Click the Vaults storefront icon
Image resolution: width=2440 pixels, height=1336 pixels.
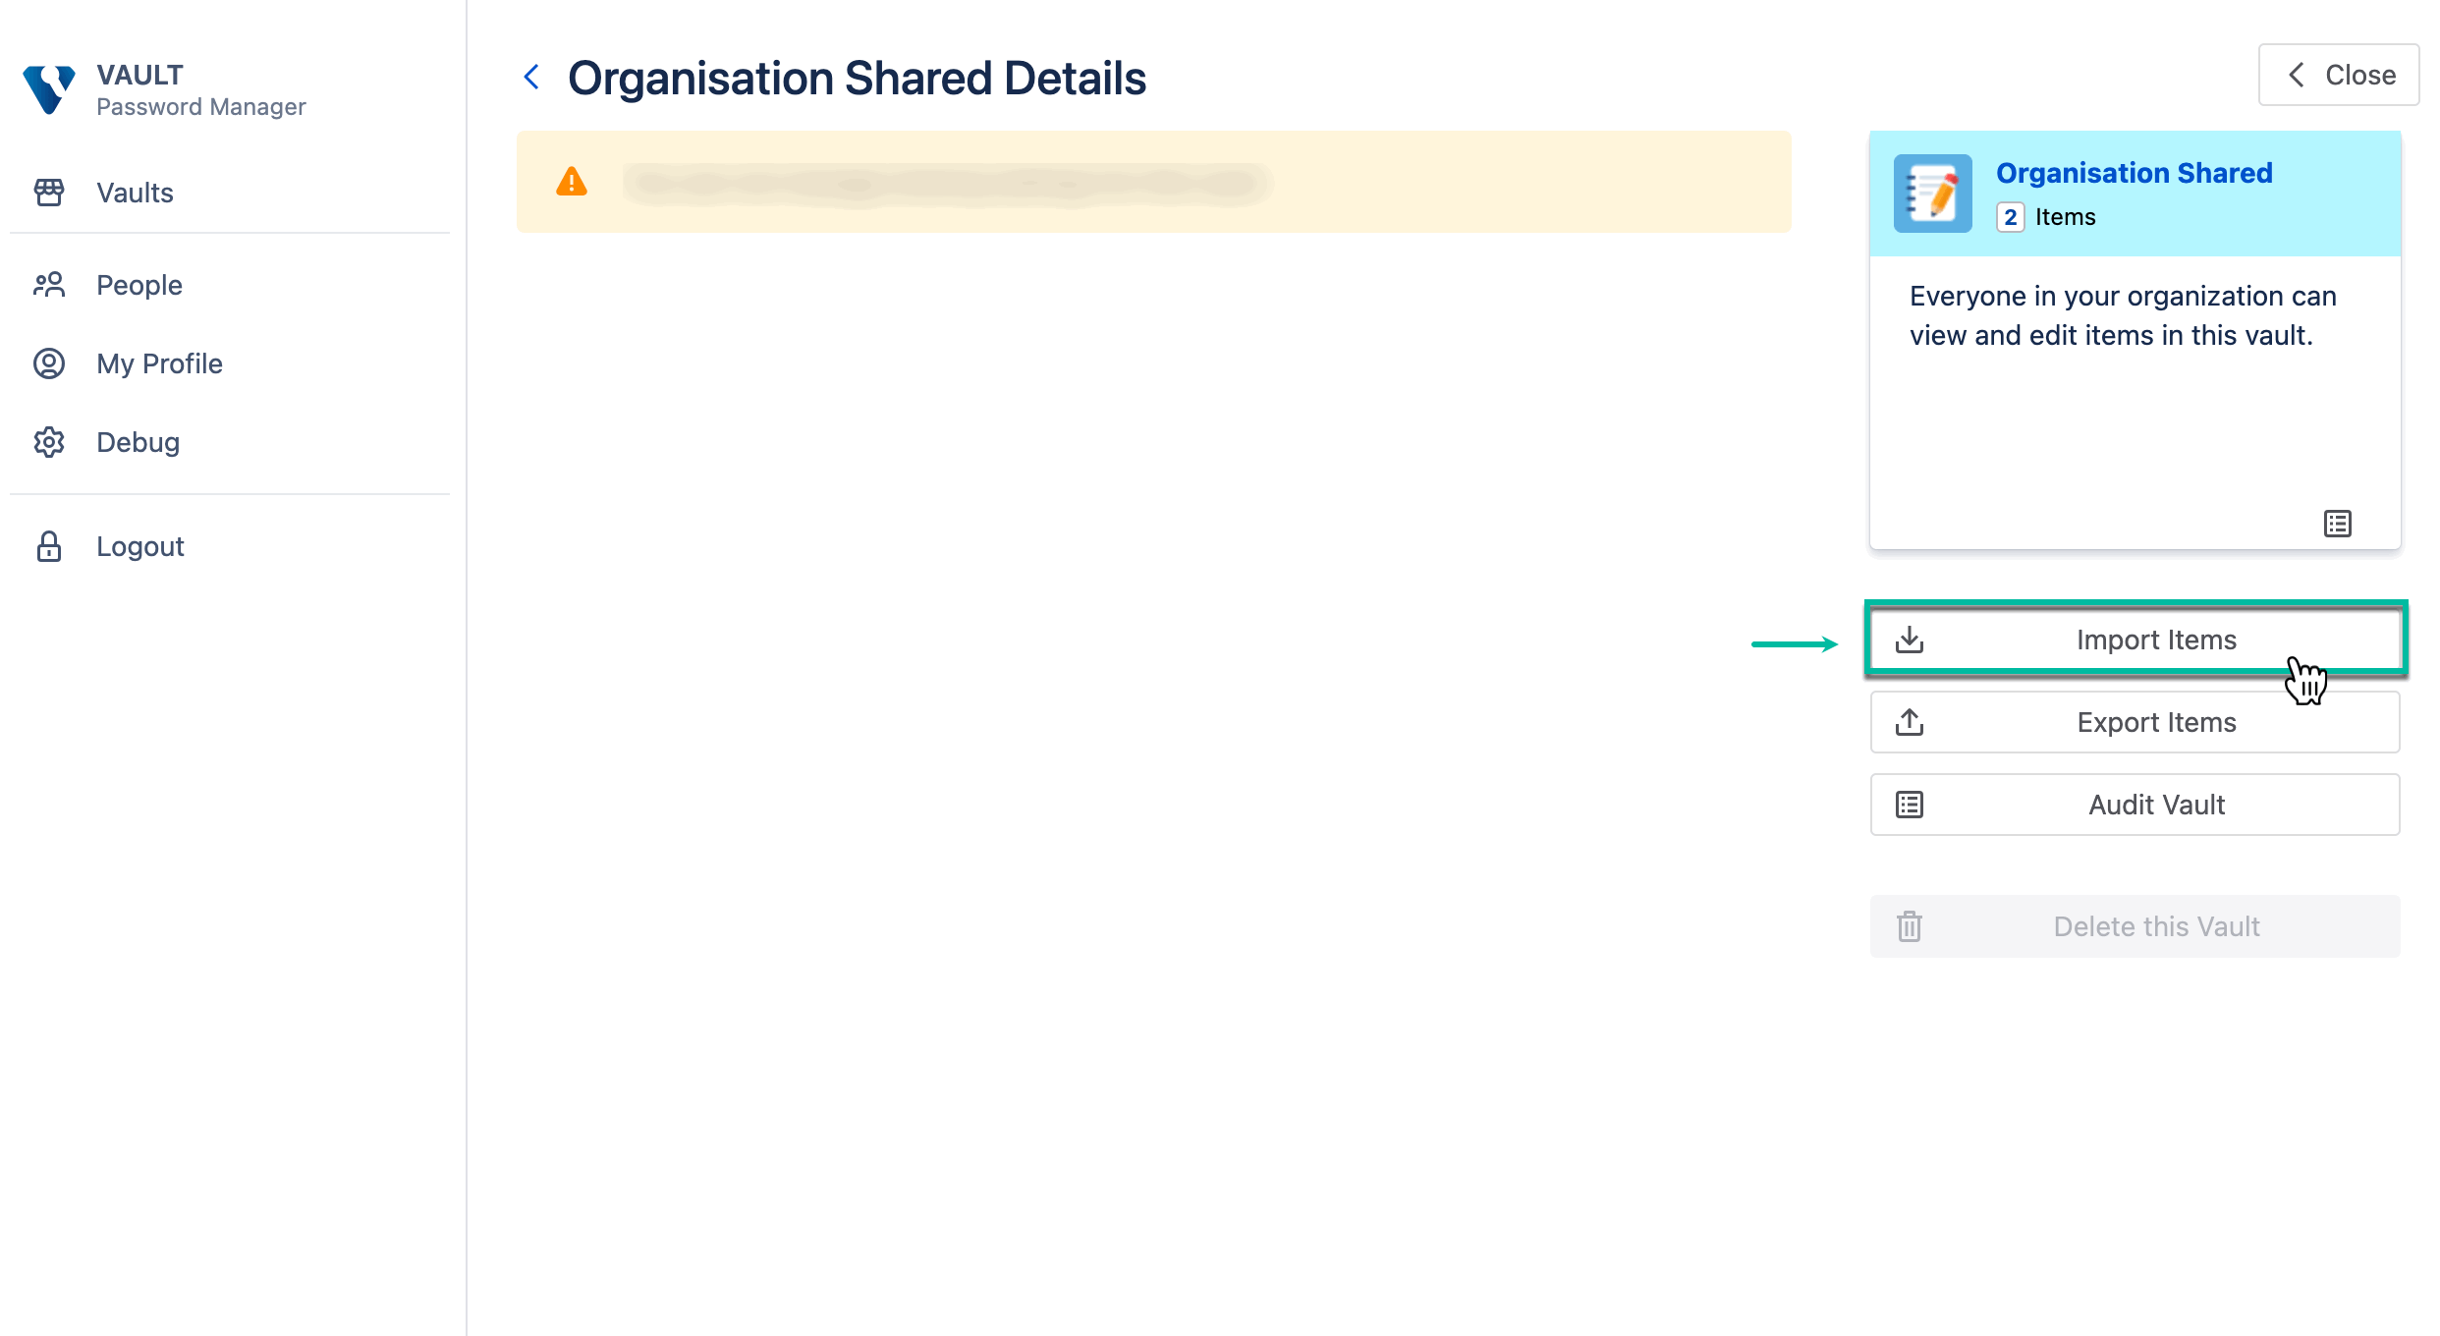(x=49, y=193)
